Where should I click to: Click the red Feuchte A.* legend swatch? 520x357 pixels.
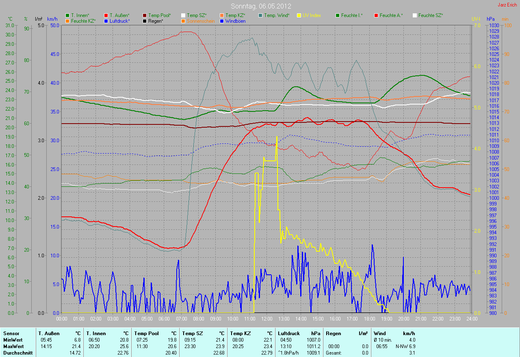pyautogui.click(x=376, y=15)
